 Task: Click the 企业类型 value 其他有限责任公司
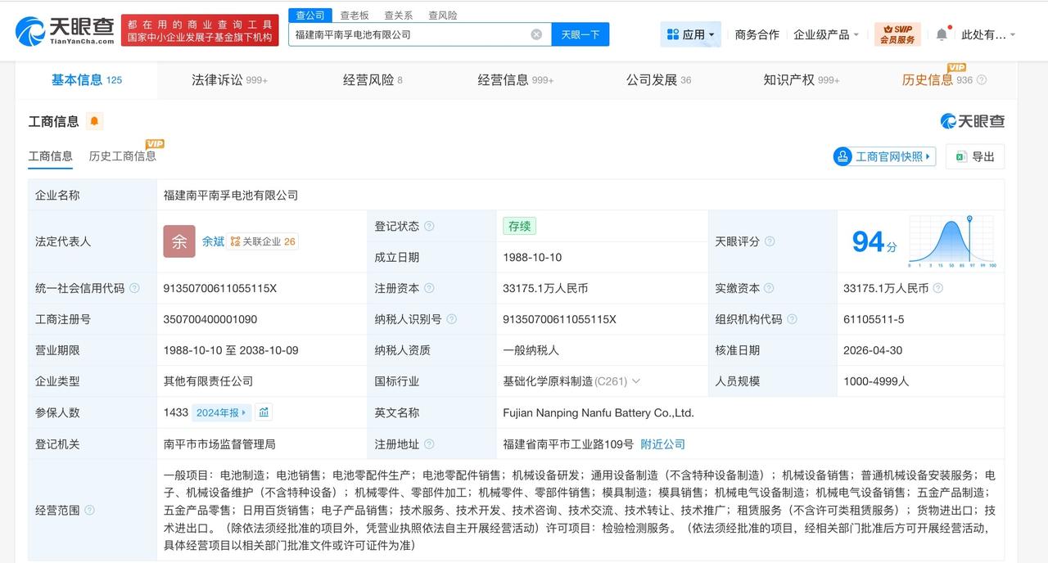point(208,381)
